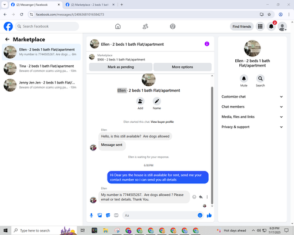
Task: Open tab search dropdown in Chrome
Action: 5,5
